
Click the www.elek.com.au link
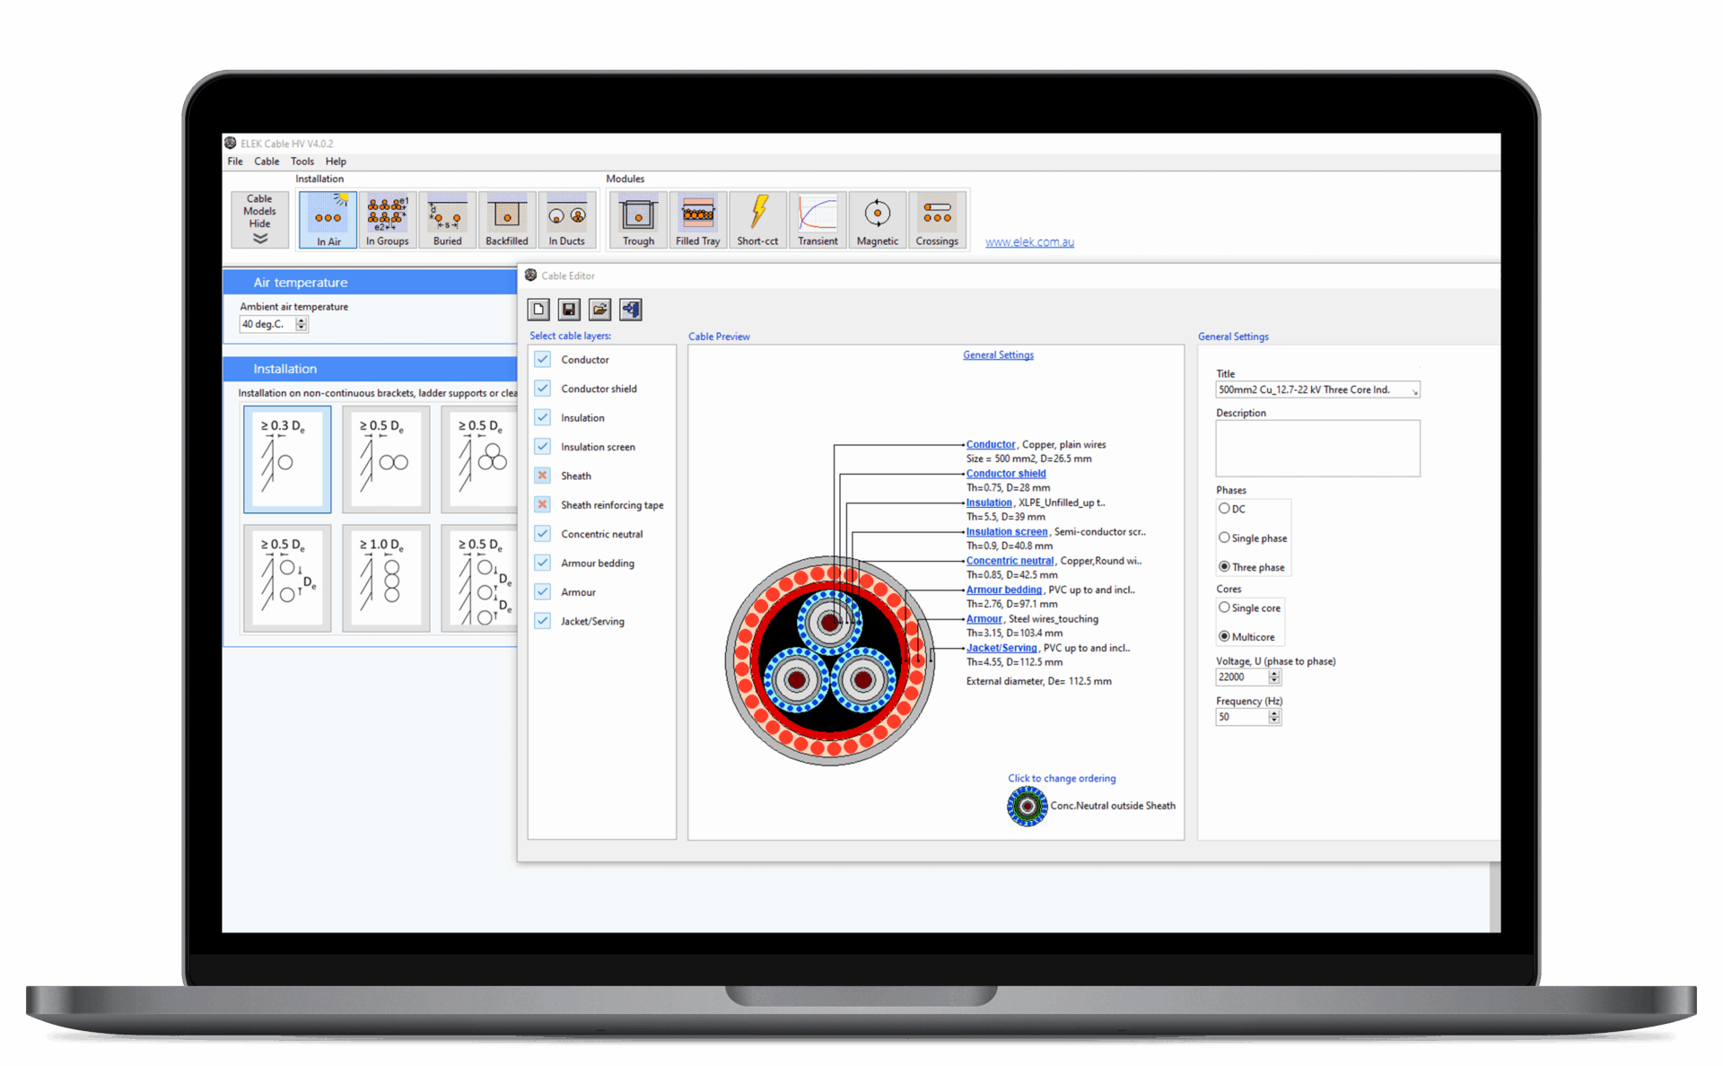(x=1029, y=241)
